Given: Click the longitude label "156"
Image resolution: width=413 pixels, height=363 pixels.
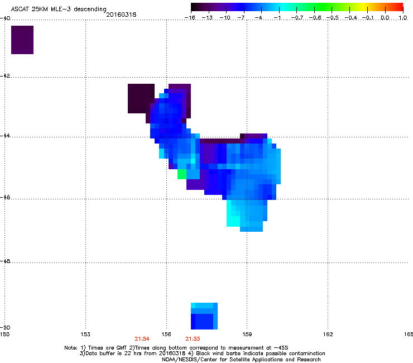Looking at the screenshot, I should pos(166,335).
